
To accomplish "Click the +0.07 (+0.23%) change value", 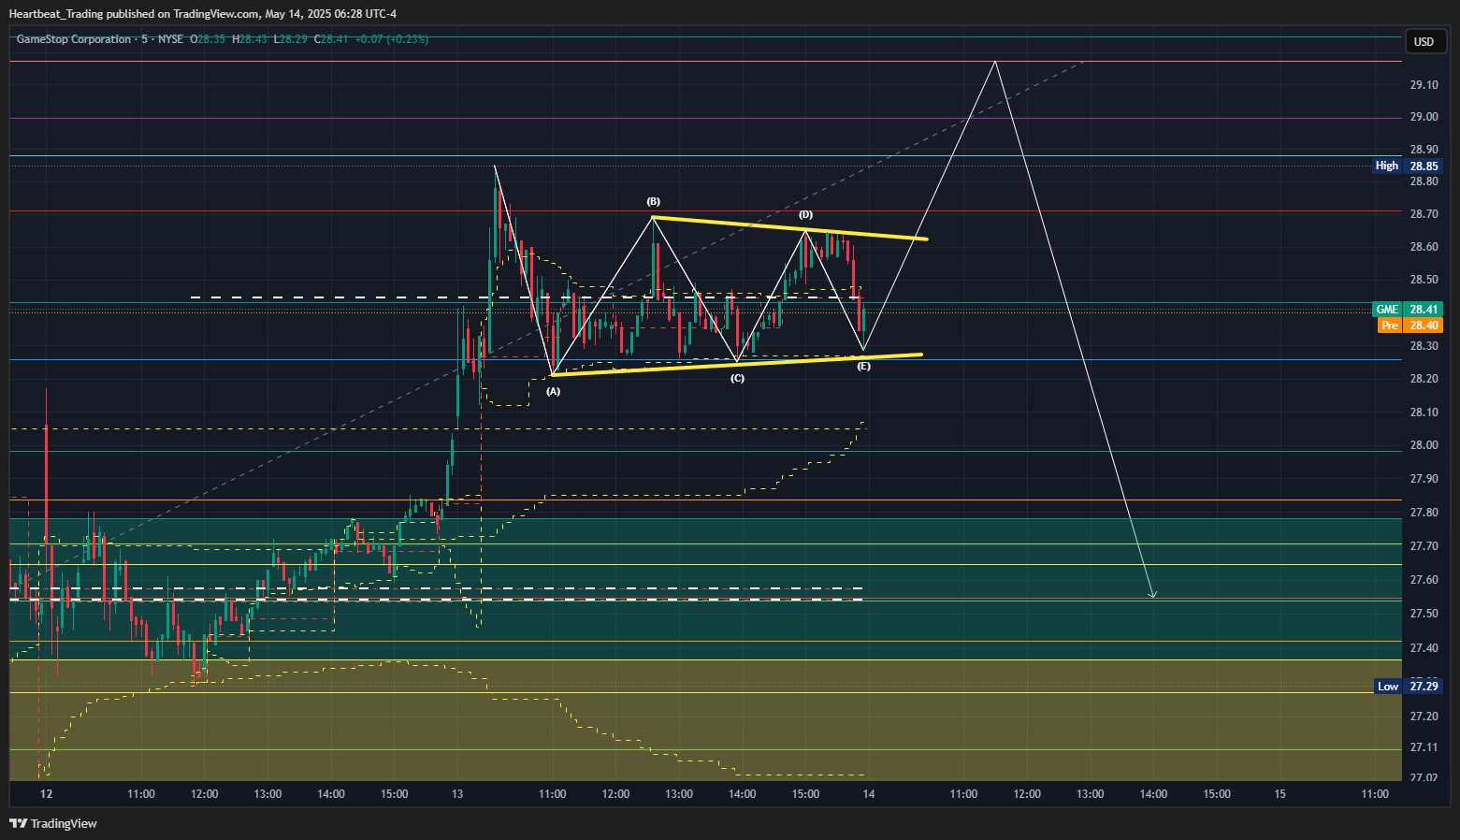I will point(392,39).
